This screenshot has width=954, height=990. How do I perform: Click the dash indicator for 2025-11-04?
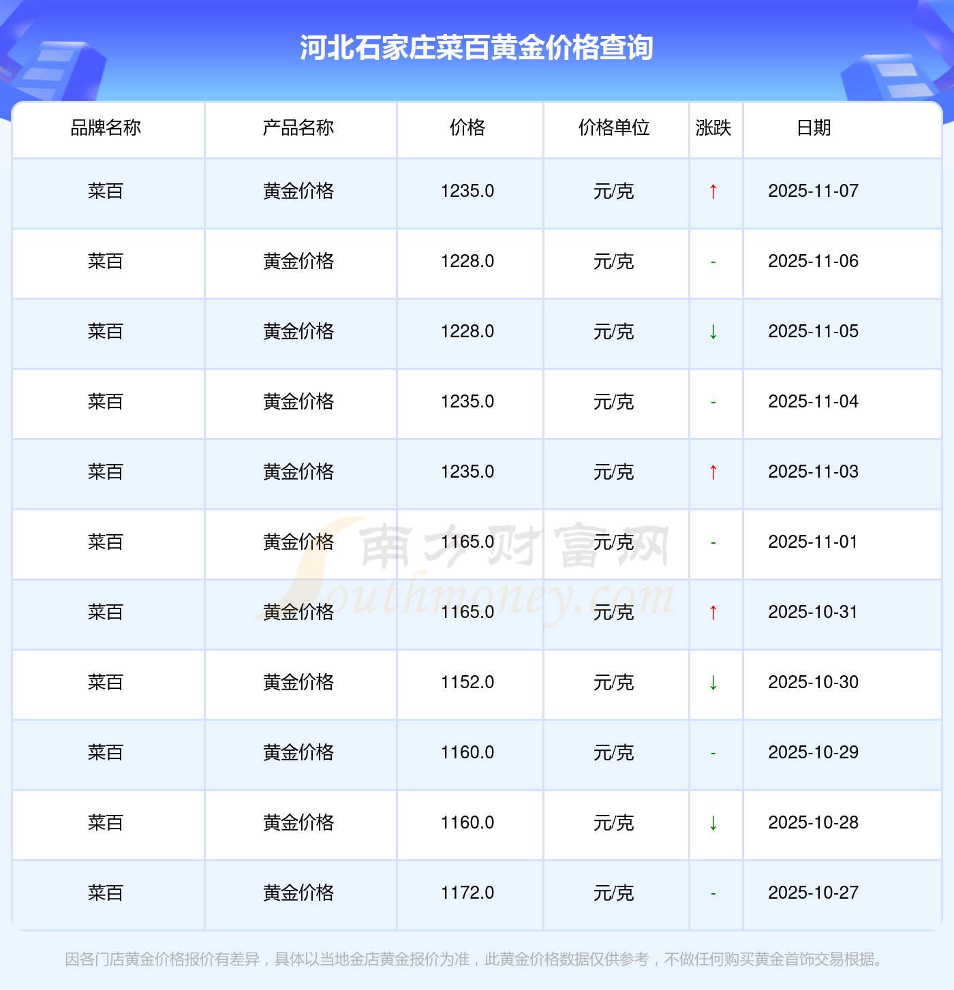click(x=713, y=402)
